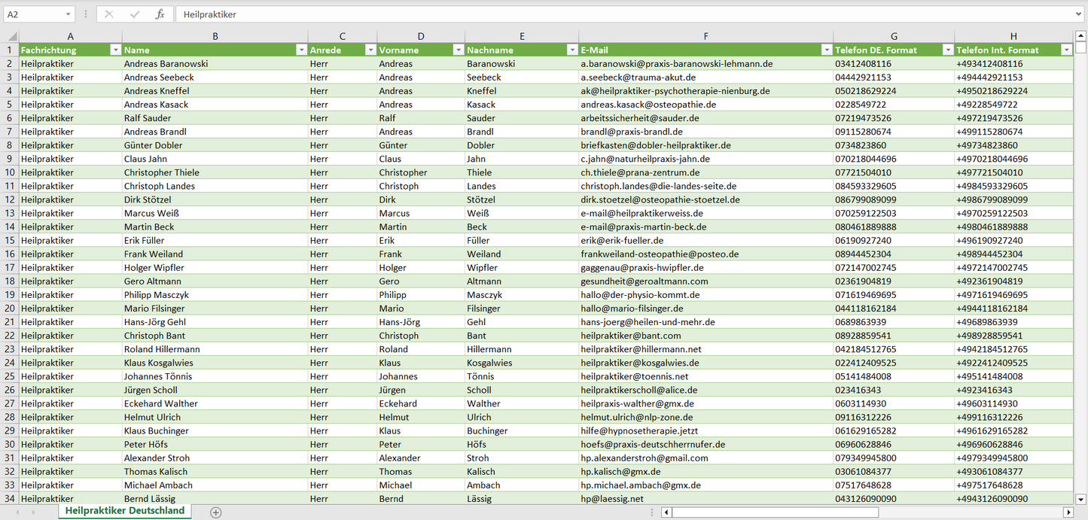
Task: Open the Fachrichtung column filter dropdown
Action: click(115, 50)
